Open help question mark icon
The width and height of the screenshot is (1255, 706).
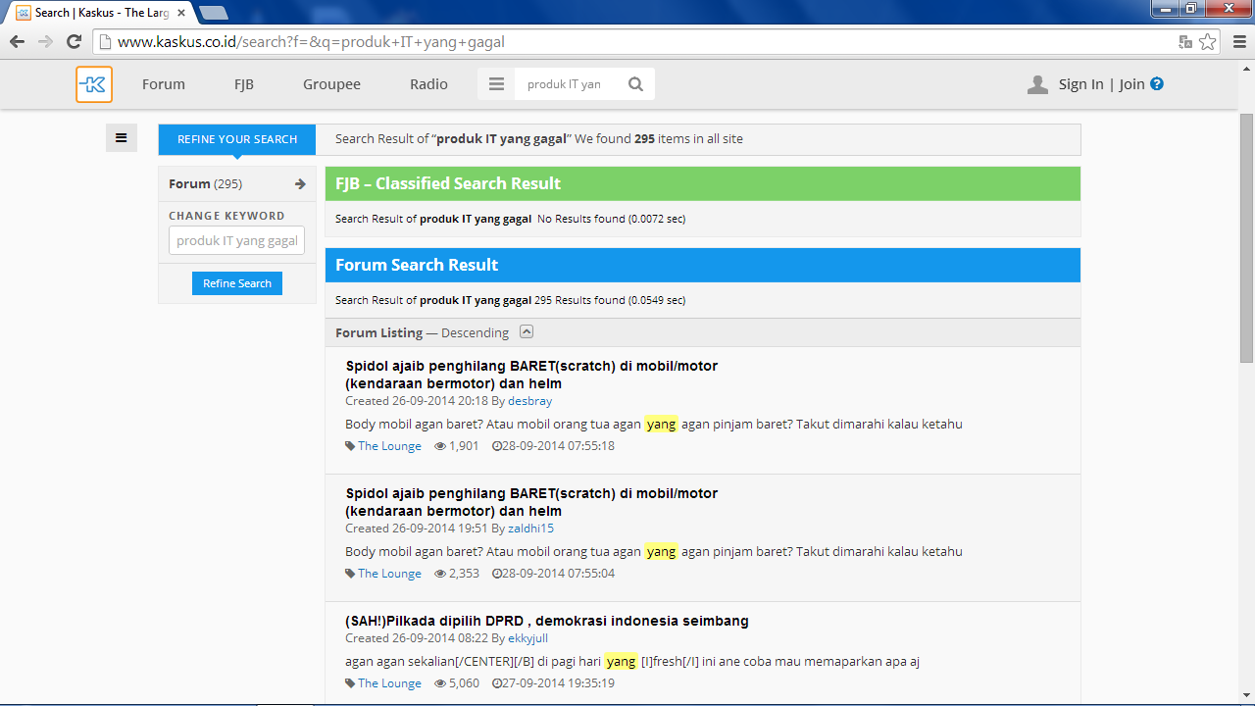coord(1157,84)
